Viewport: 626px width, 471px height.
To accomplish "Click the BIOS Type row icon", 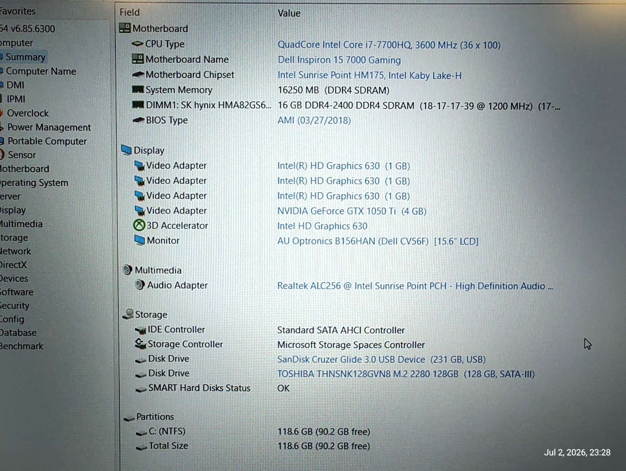I will [139, 120].
